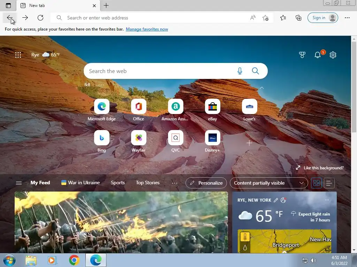Reload the page with refresh icon
357x267 pixels.
[x=40, y=18]
